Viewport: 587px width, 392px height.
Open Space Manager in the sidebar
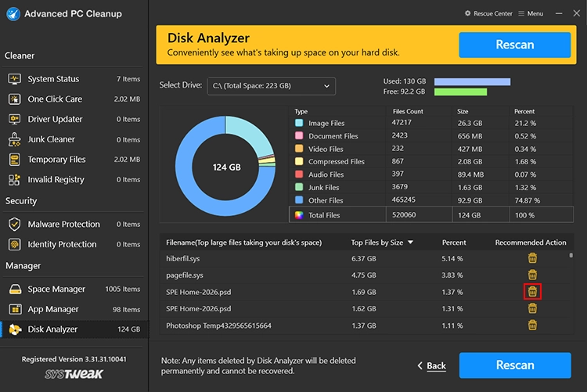coord(56,290)
